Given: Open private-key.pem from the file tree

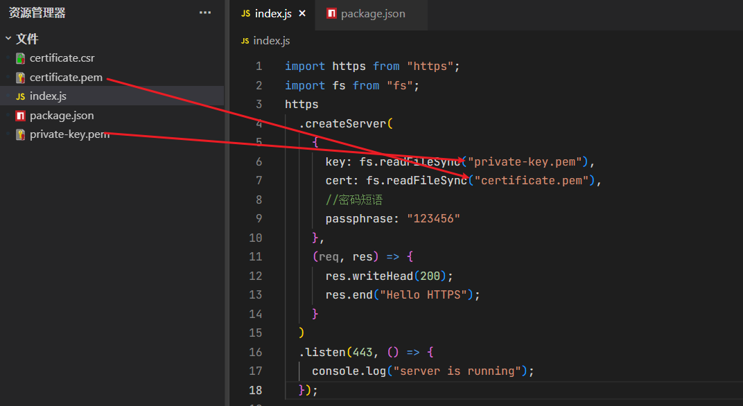Looking at the screenshot, I should coord(69,134).
